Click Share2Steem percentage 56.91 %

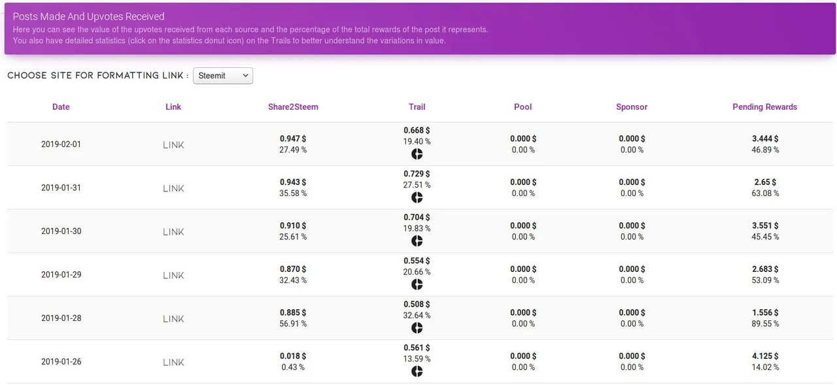coord(293,324)
